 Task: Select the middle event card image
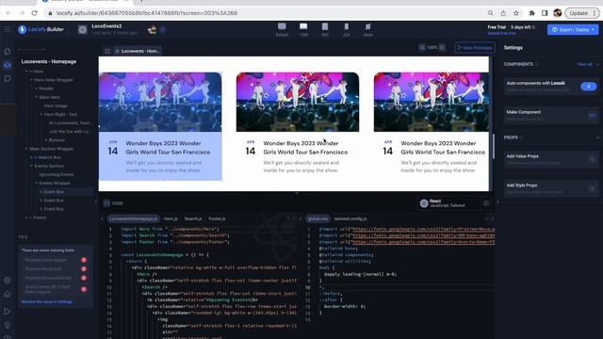click(298, 102)
